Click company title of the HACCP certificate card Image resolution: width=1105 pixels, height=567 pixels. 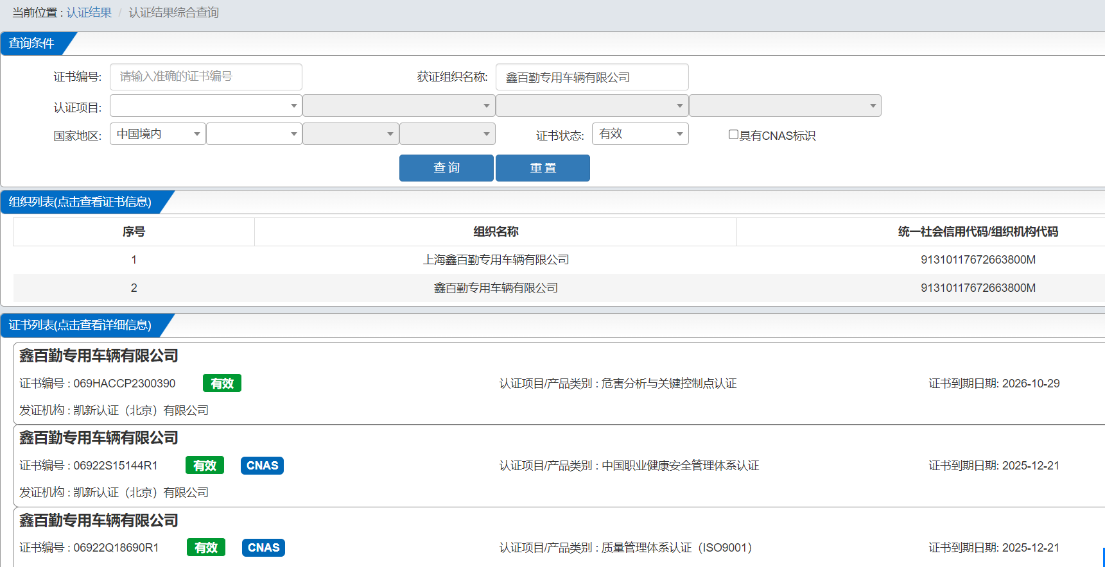[x=99, y=356]
